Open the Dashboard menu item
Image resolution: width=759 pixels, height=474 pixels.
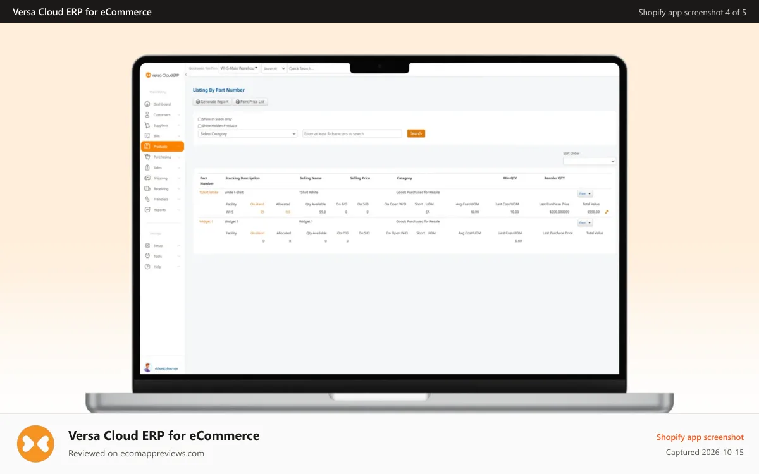tap(163, 104)
